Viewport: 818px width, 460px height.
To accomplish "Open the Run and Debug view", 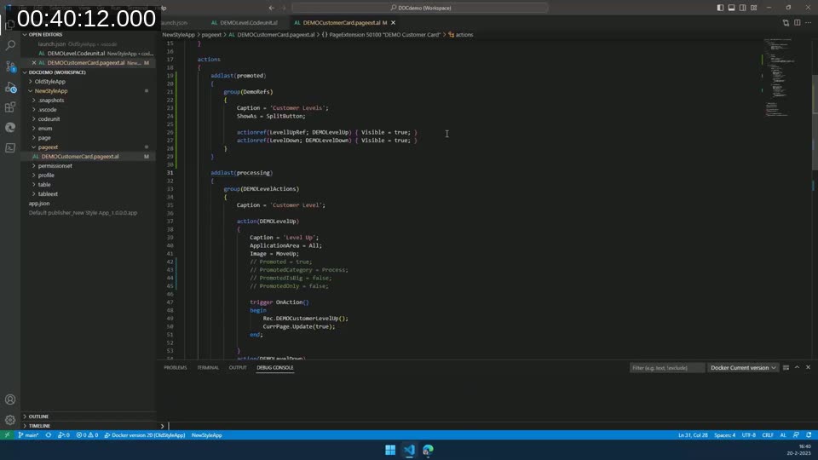I will (x=10, y=87).
